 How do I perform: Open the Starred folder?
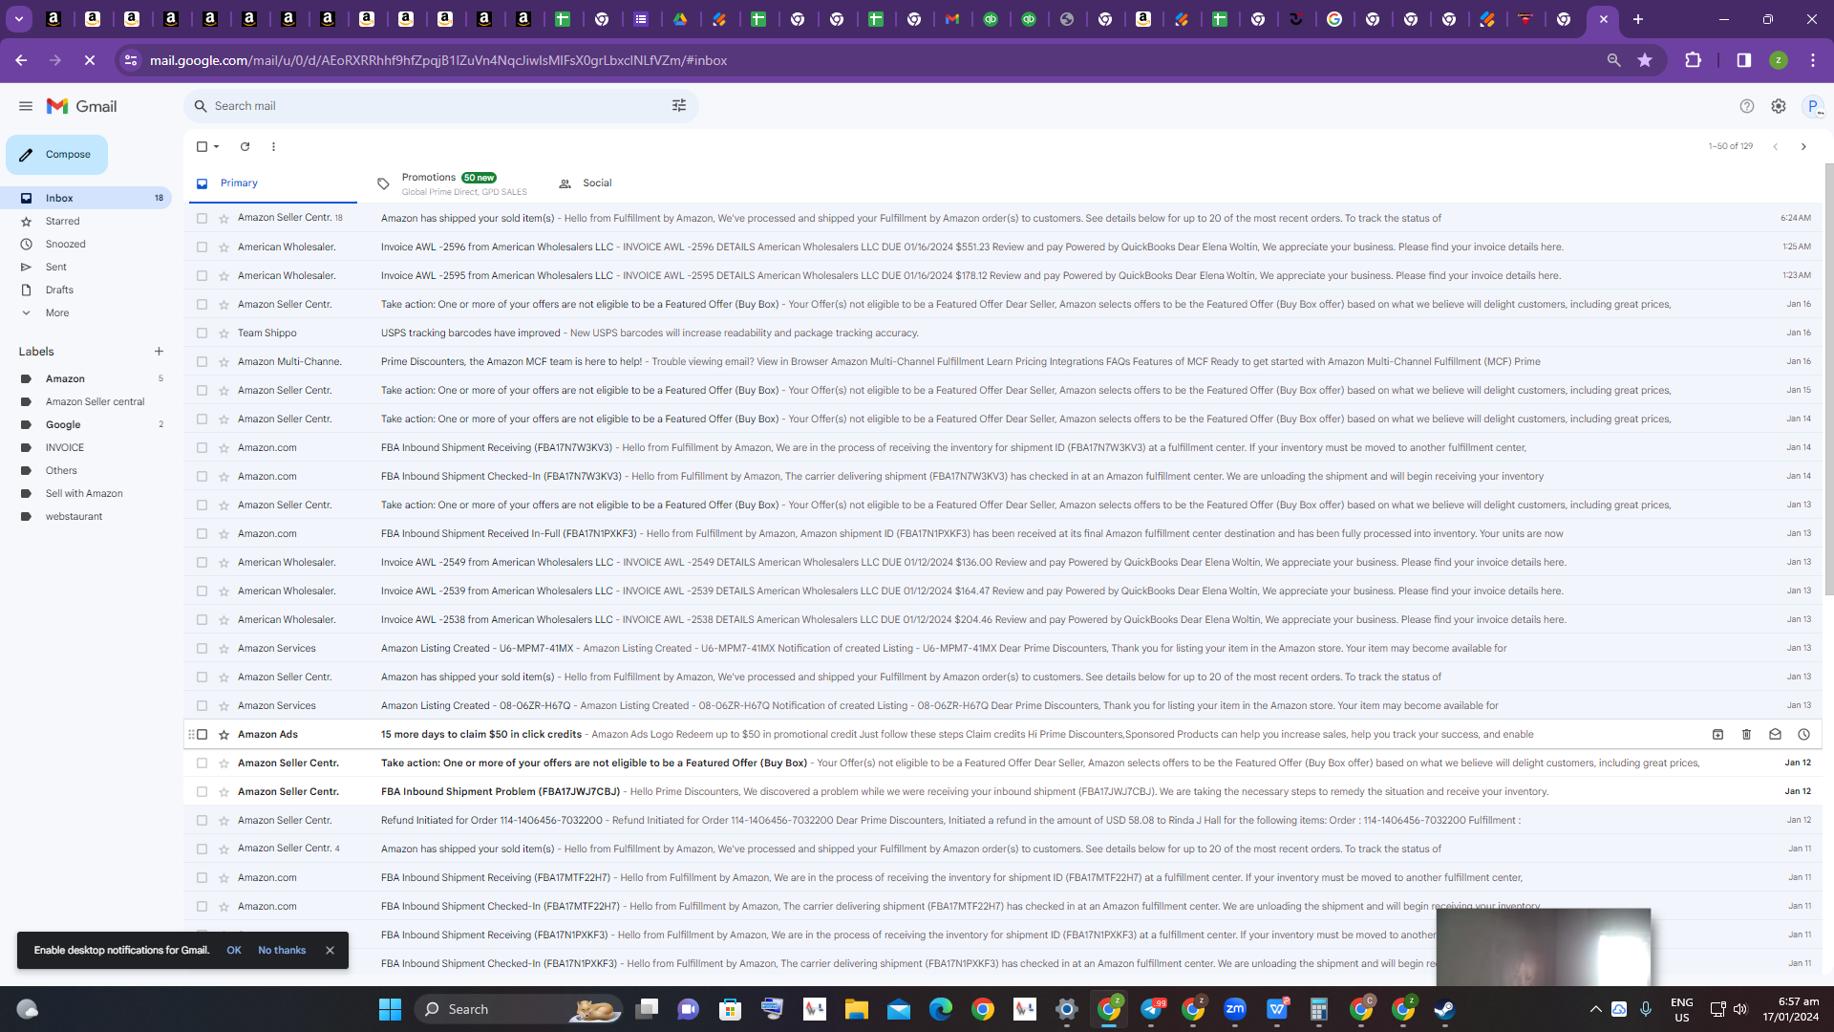86,221
